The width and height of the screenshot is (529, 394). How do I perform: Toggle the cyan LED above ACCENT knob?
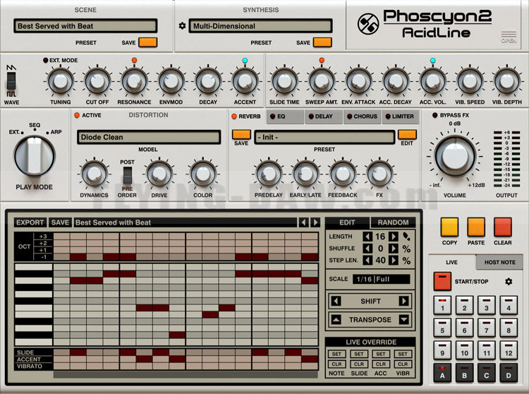coord(245,60)
